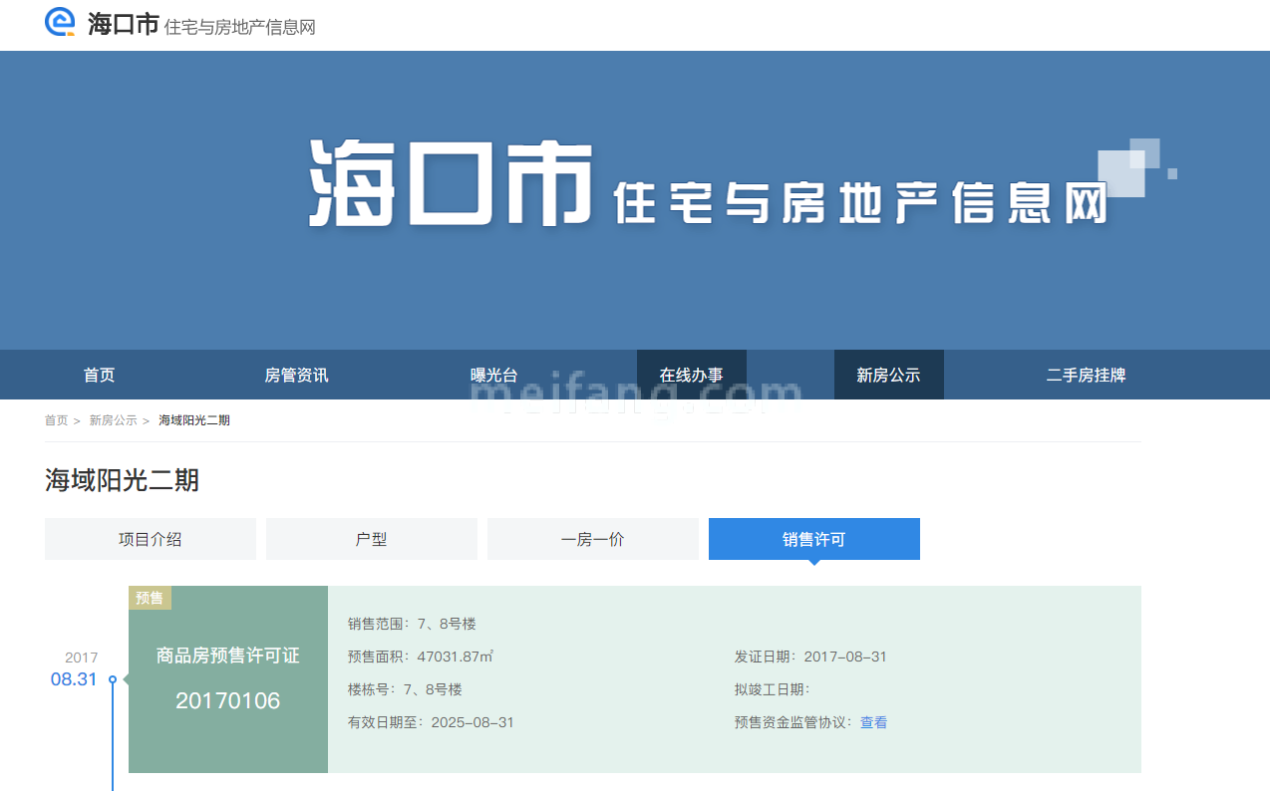Click the 海口市 site title in header
The width and height of the screenshot is (1270, 791).
click(x=124, y=25)
